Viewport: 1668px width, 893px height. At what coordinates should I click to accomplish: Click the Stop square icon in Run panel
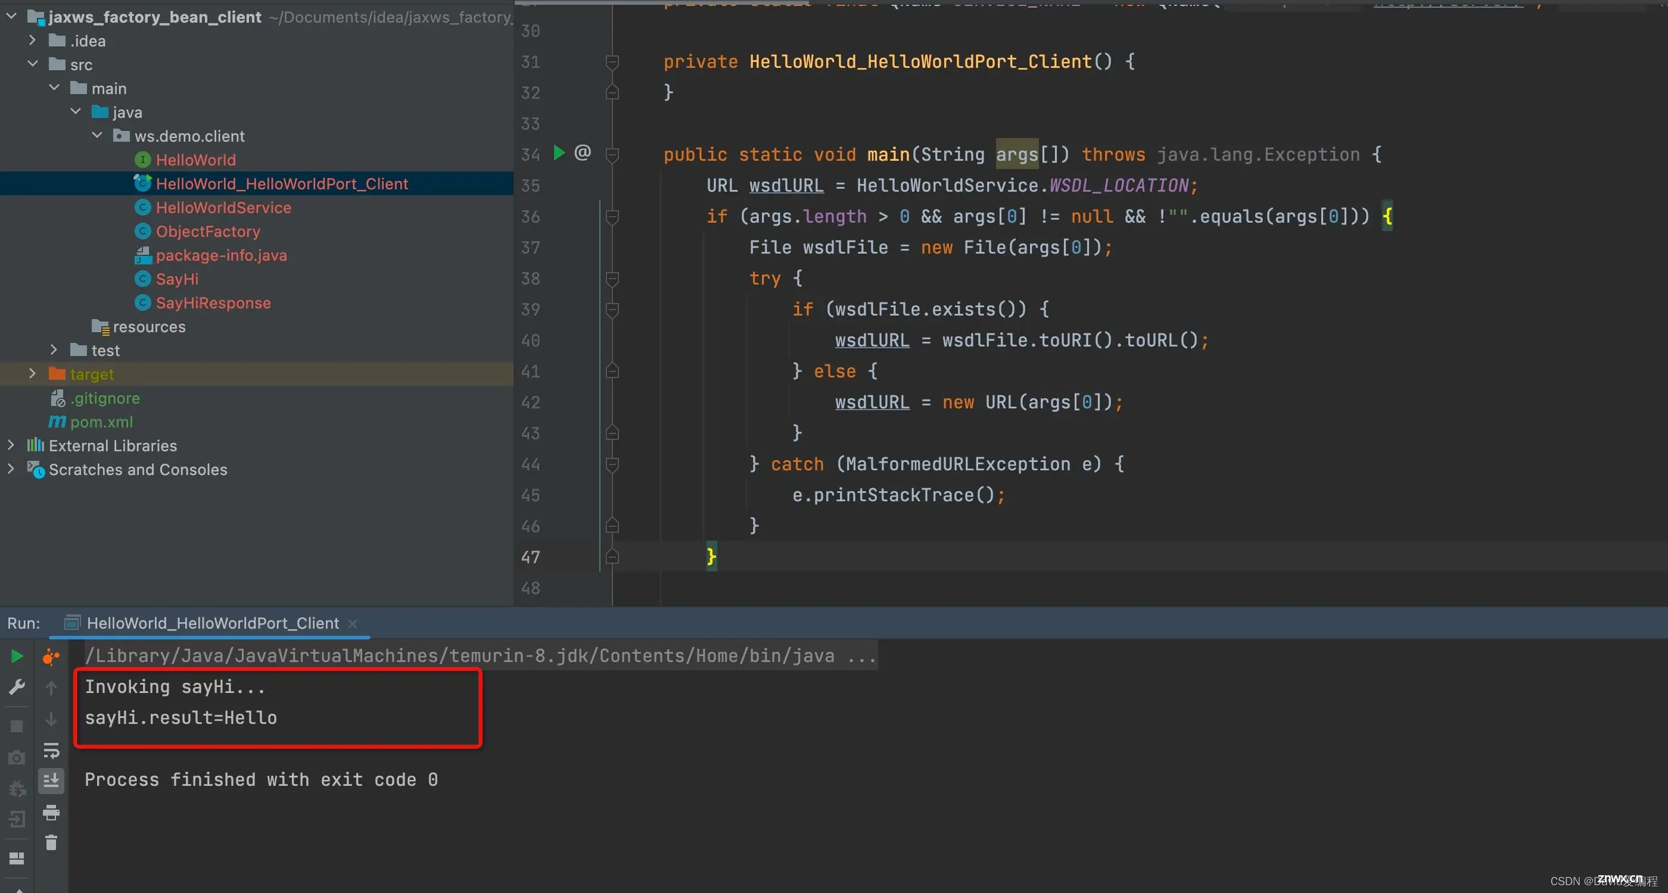[17, 726]
